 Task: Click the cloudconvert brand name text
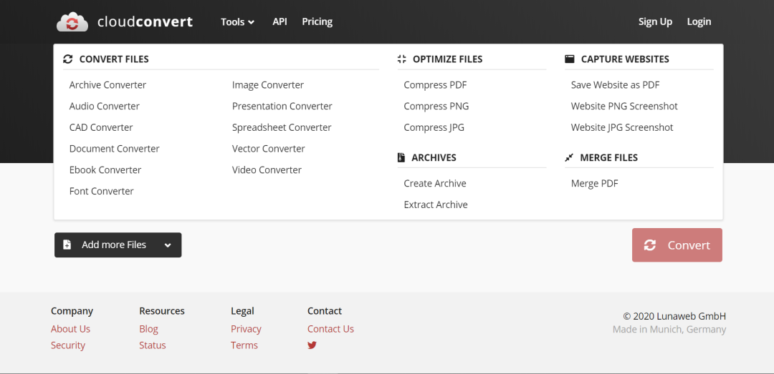(x=145, y=21)
